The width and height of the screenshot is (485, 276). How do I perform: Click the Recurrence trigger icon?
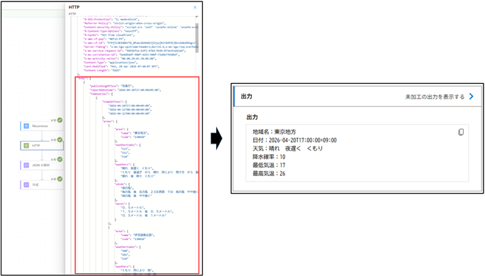click(x=26, y=126)
